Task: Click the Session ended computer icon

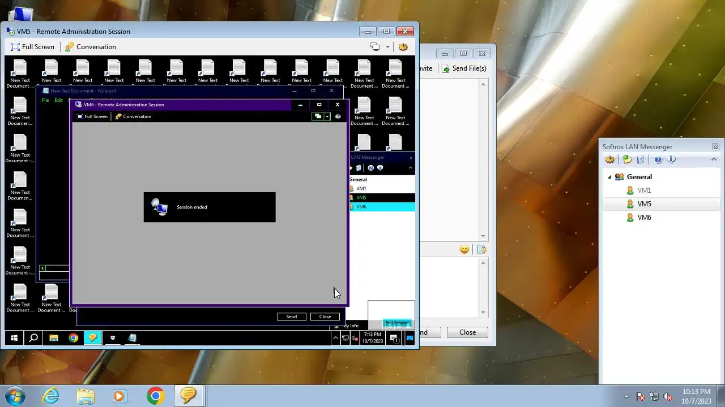Action: pyautogui.click(x=159, y=207)
